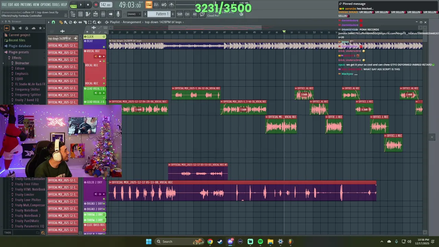Select the Delete tool in playlist toolbar
This screenshot has height=247, width=439.
click(x=70, y=22)
